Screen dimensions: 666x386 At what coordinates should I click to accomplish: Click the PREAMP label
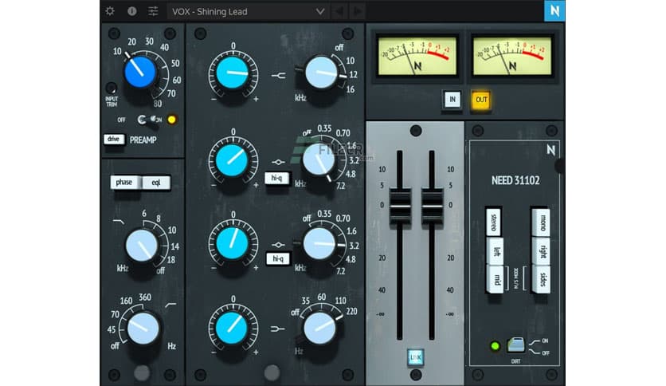click(x=143, y=140)
